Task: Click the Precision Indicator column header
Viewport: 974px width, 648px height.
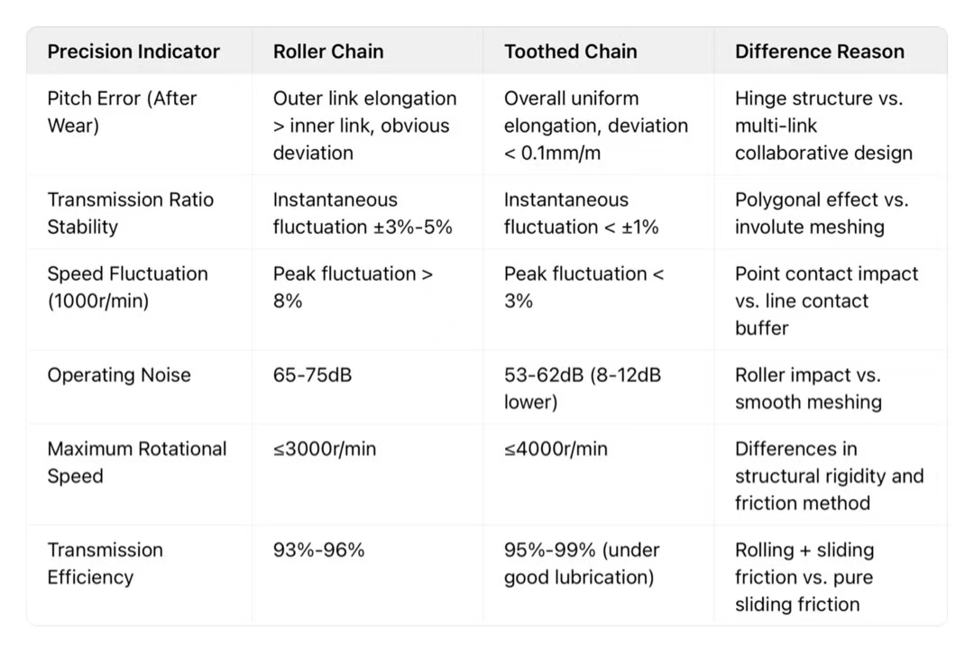Action: tap(133, 51)
